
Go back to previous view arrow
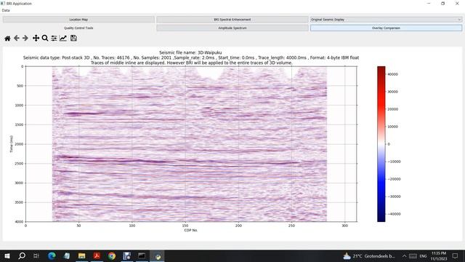coord(17,38)
